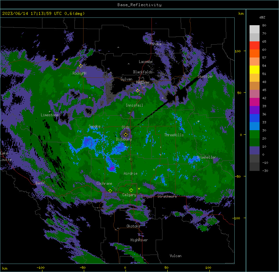Click the 2023/06/14 17:13:59 UTC timestamp
279x272 pixels.
[32, 14]
